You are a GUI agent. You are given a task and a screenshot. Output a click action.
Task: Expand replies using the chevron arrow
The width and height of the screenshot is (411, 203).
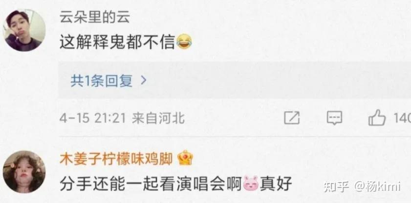[x=143, y=81]
